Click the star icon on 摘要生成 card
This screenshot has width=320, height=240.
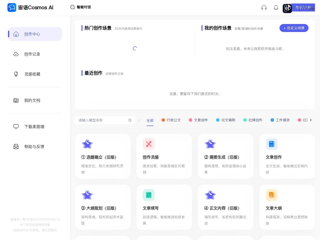click(210, 144)
